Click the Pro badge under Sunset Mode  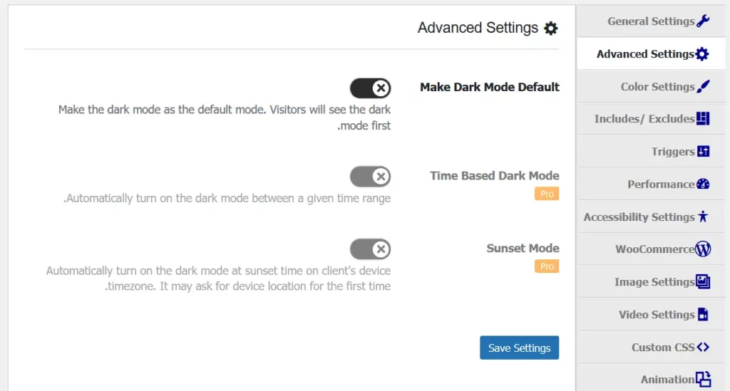pyautogui.click(x=547, y=266)
